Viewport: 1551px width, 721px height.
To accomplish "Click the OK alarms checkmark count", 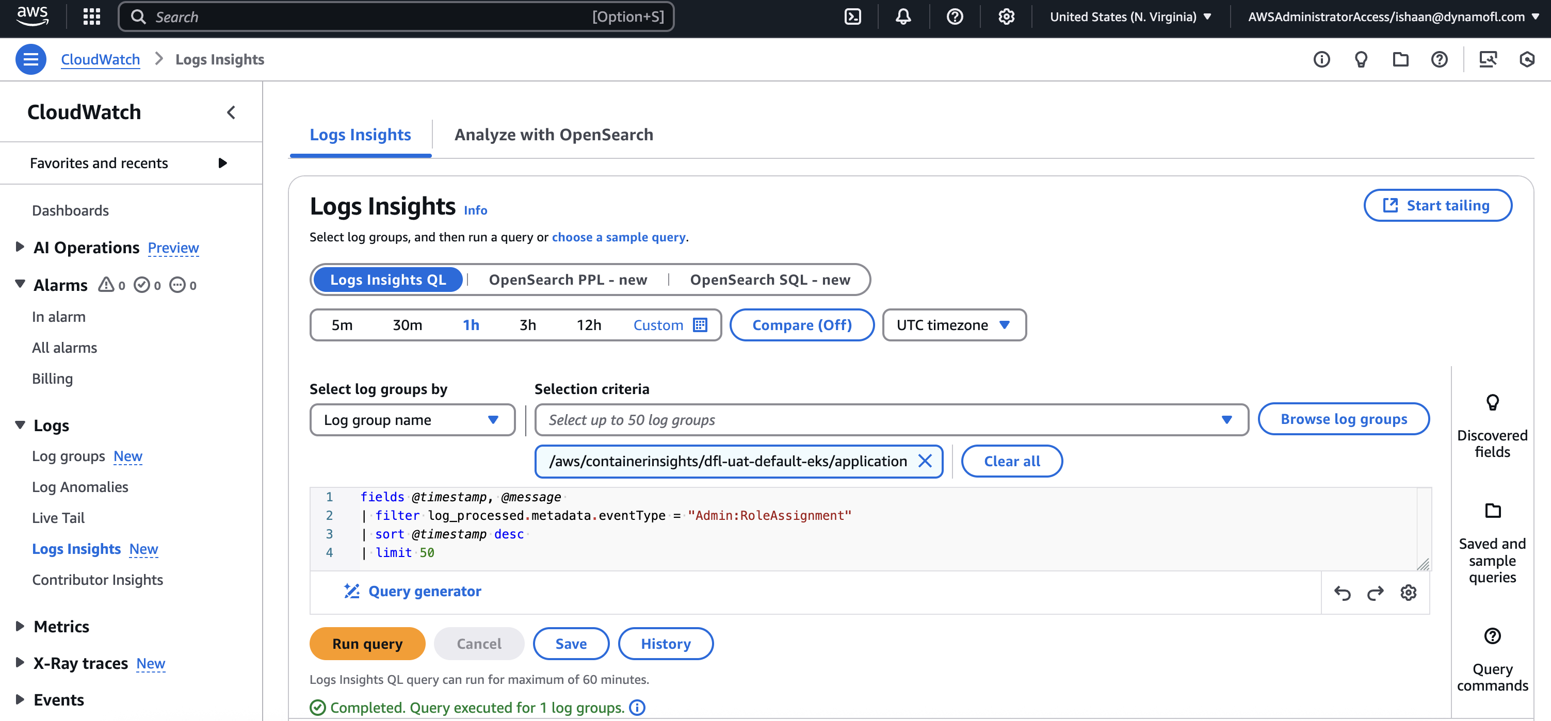I will 148,285.
